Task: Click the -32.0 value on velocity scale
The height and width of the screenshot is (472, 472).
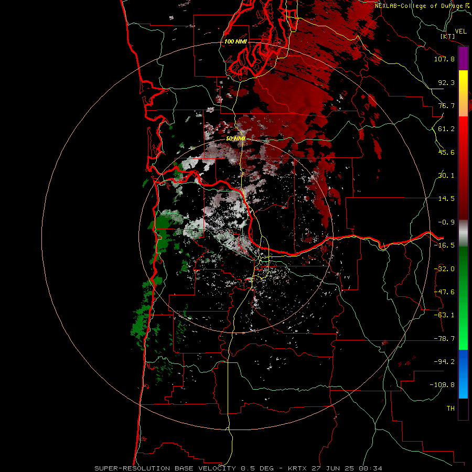Action: tap(444, 269)
